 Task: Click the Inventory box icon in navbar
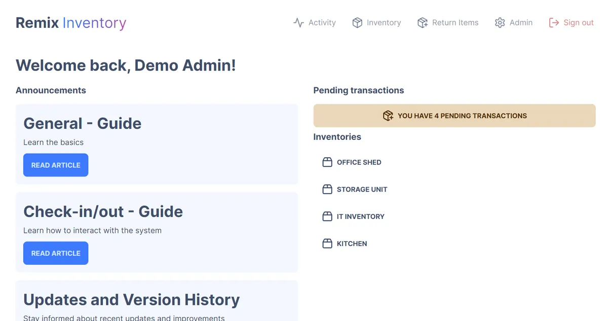pyautogui.click(x=357, y=23)
